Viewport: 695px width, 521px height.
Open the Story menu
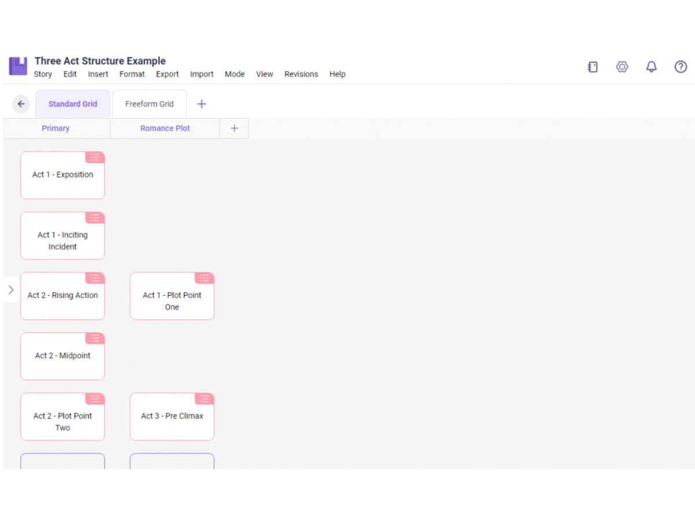[x=43, y=74]
